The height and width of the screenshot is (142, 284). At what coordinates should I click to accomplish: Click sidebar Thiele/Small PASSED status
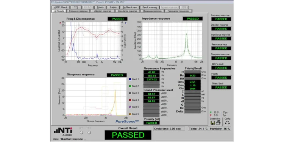tap(221, 87)
